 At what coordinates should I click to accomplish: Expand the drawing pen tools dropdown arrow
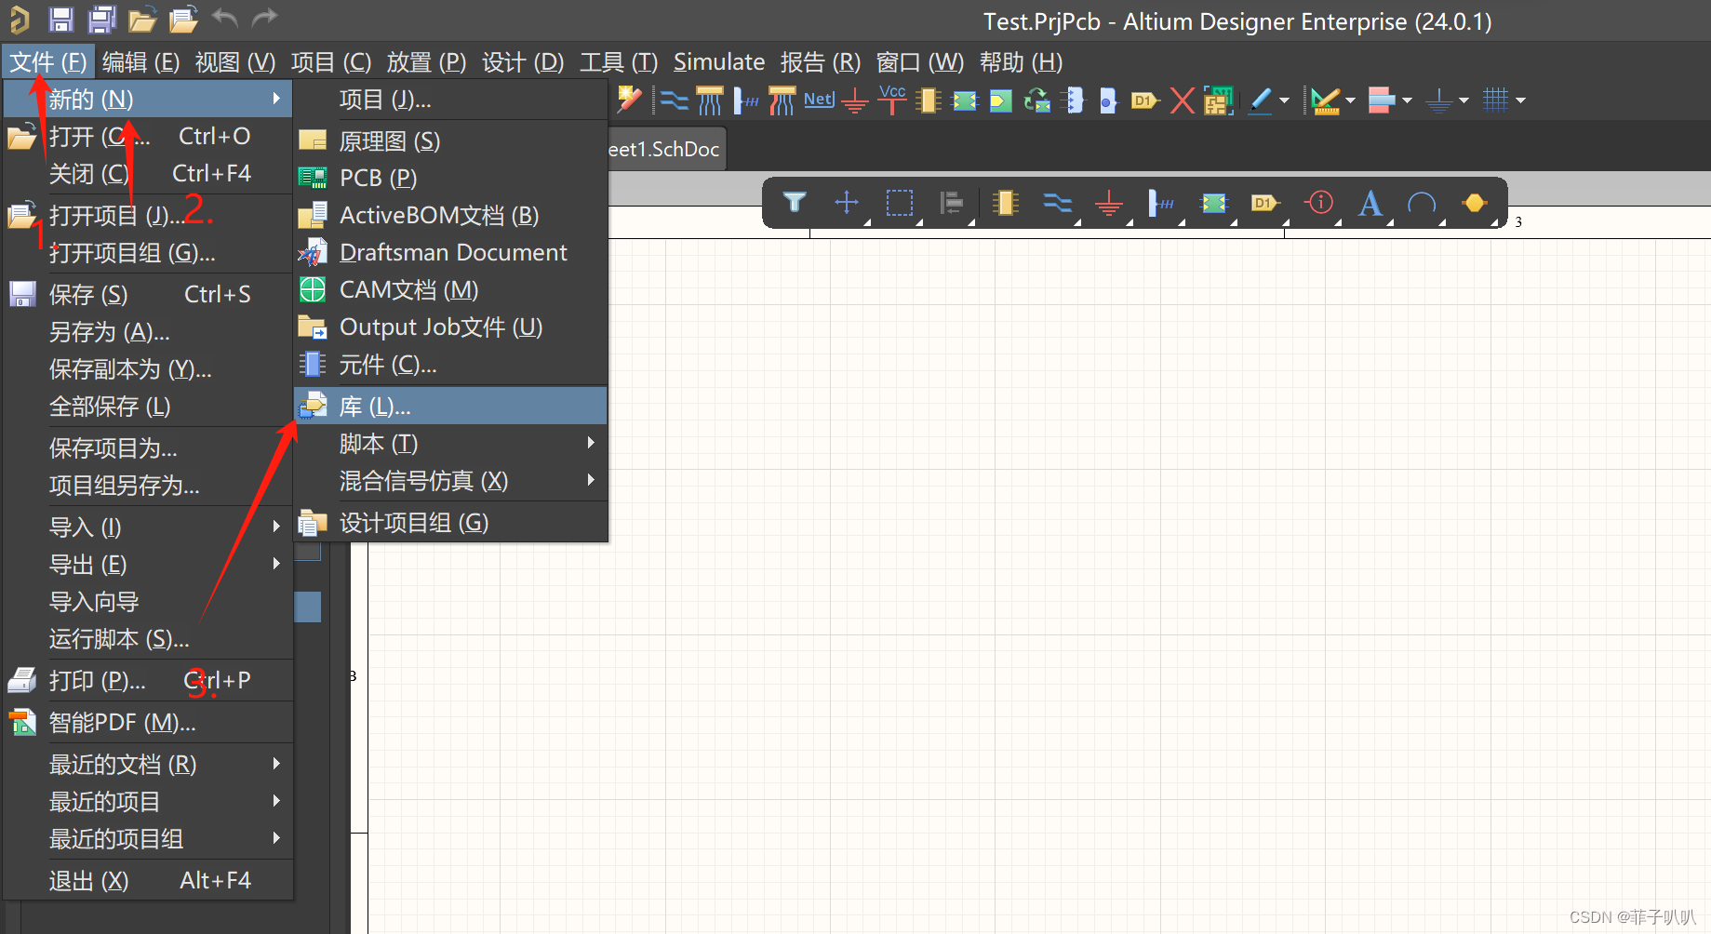pos(1285,100)
